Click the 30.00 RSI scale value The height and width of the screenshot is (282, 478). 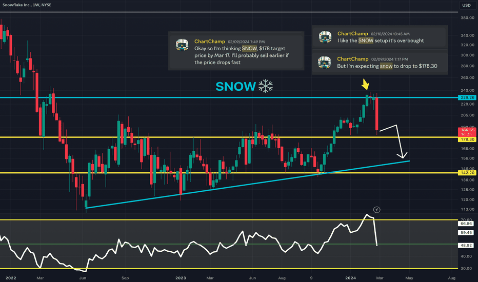click(466, 269)
